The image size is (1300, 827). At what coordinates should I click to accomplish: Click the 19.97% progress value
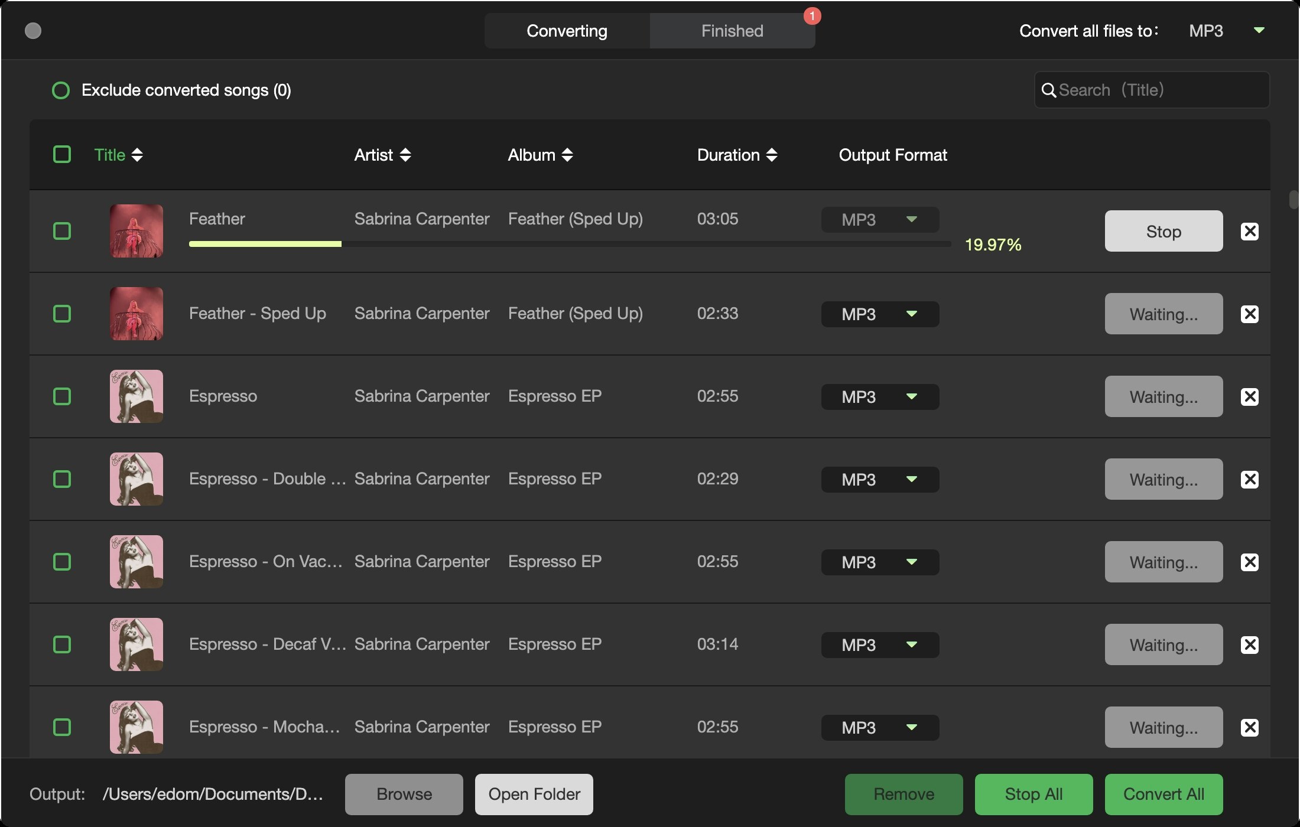click(x=993, y=245)
